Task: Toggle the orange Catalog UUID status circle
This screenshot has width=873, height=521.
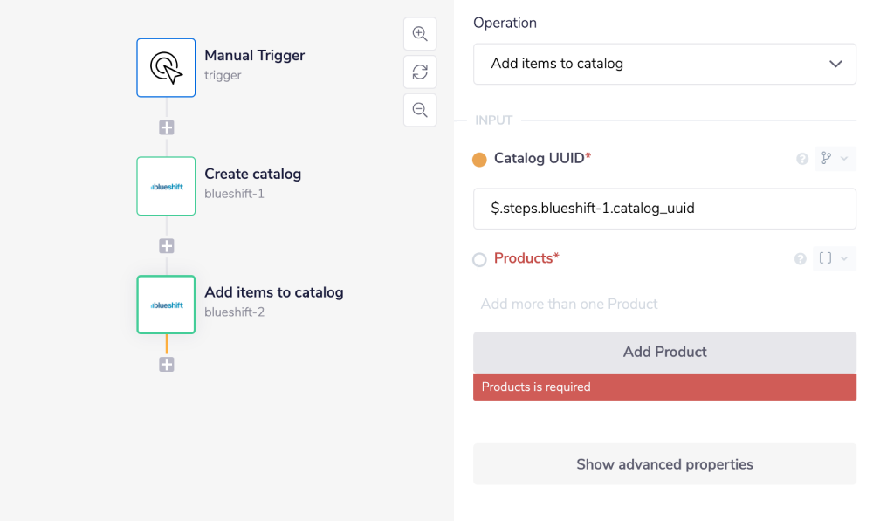Action: tap(479, 160)
